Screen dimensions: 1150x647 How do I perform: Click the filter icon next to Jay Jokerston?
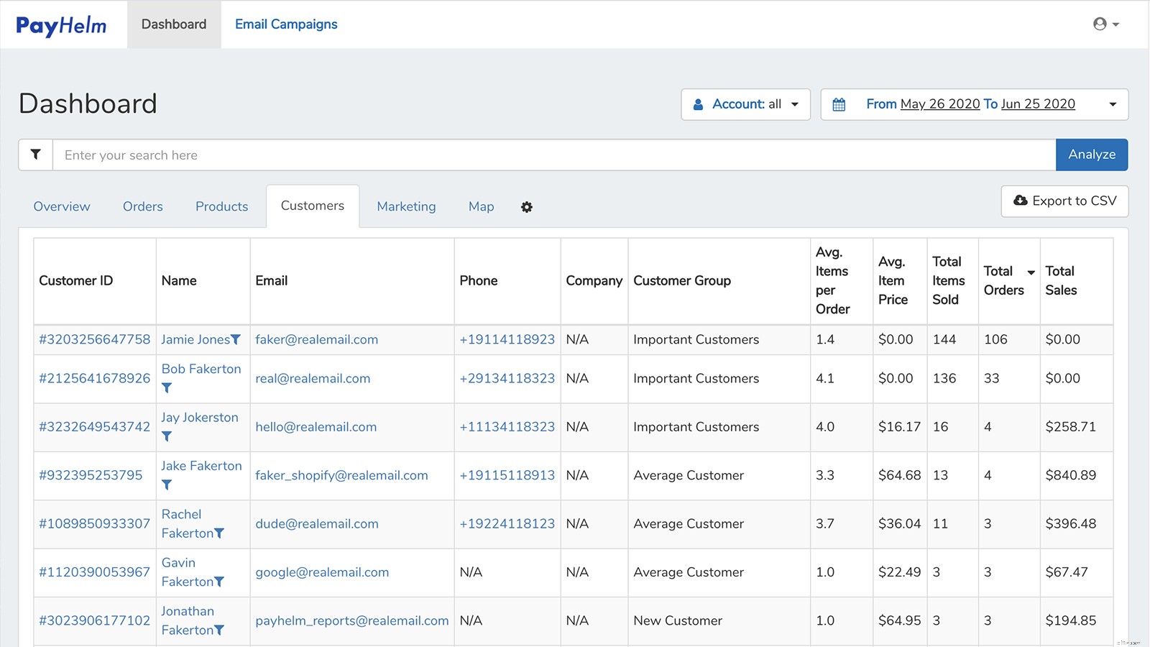167,436
